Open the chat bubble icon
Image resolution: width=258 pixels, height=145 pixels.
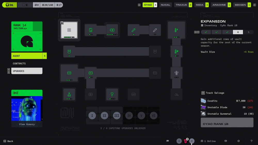point(167,141)
